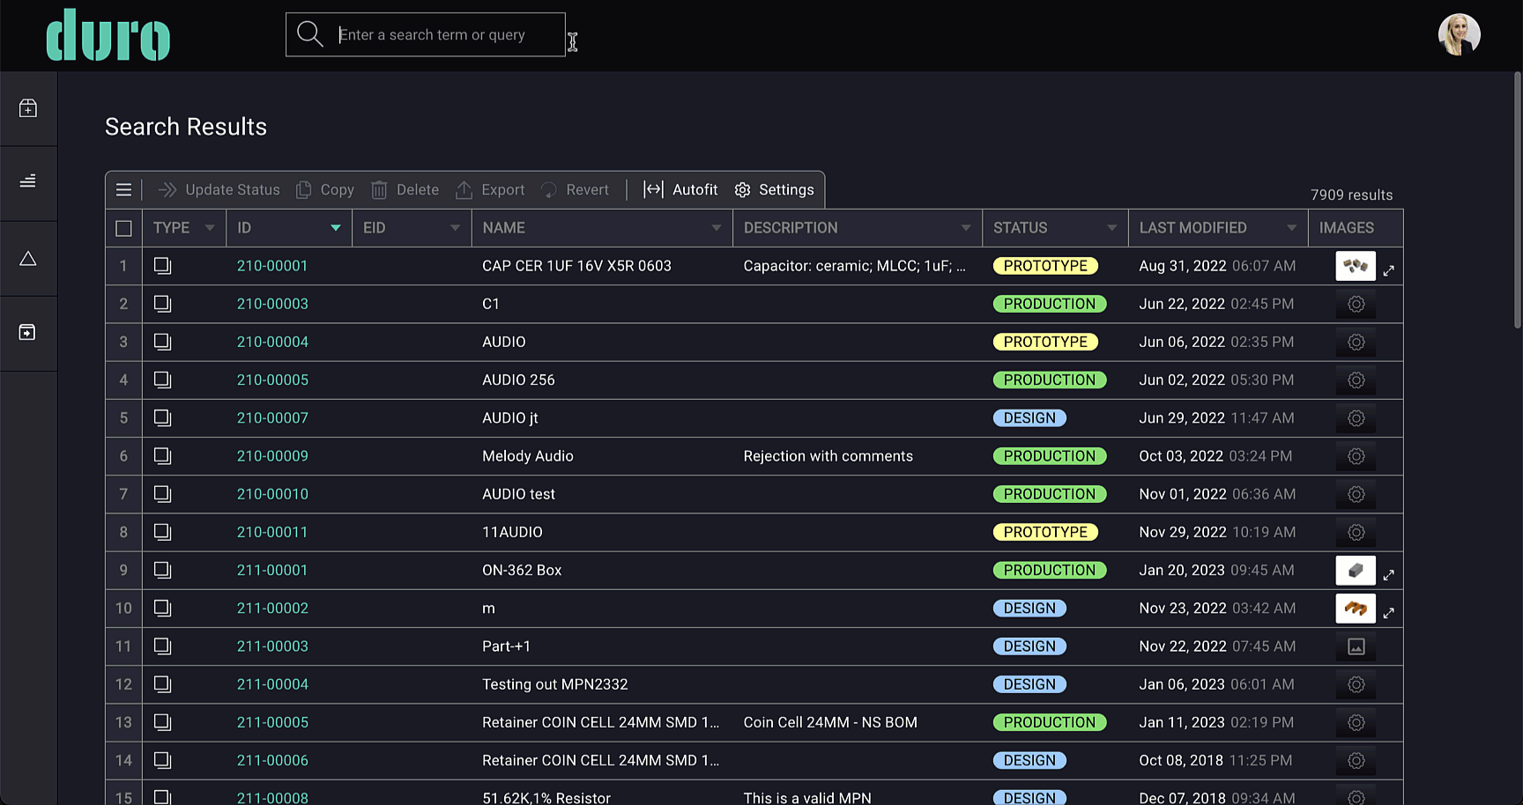
Task: Expand image for ON-362 Box row
Action: (x=1388, y=574)
